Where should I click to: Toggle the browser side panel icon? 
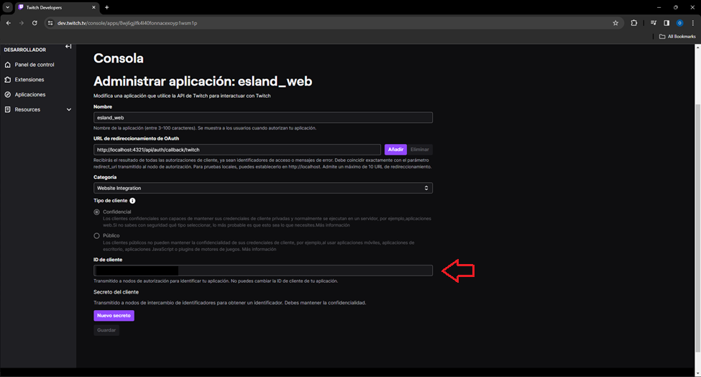click(x=666, y=23)
